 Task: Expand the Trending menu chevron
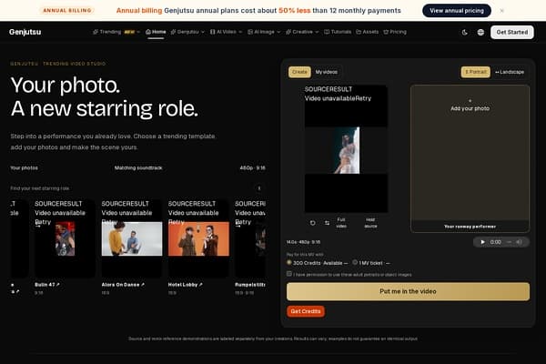tap(138, 32)
